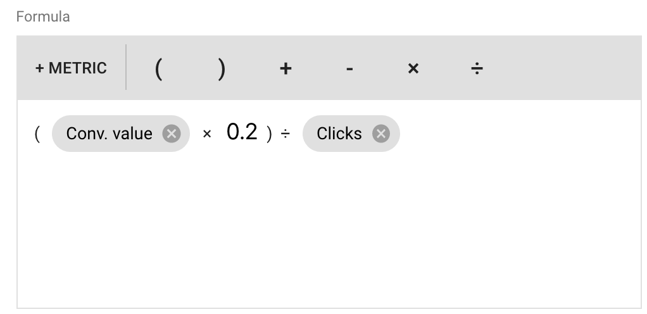The height and width of the screenshot is (314, 647).
Task: Click the Formula label heading
Action: tap(43, 17)
